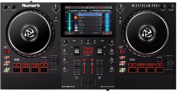Enable the PHASER effect button
Viewport: 177px width, 91px height.
point(91,53)
